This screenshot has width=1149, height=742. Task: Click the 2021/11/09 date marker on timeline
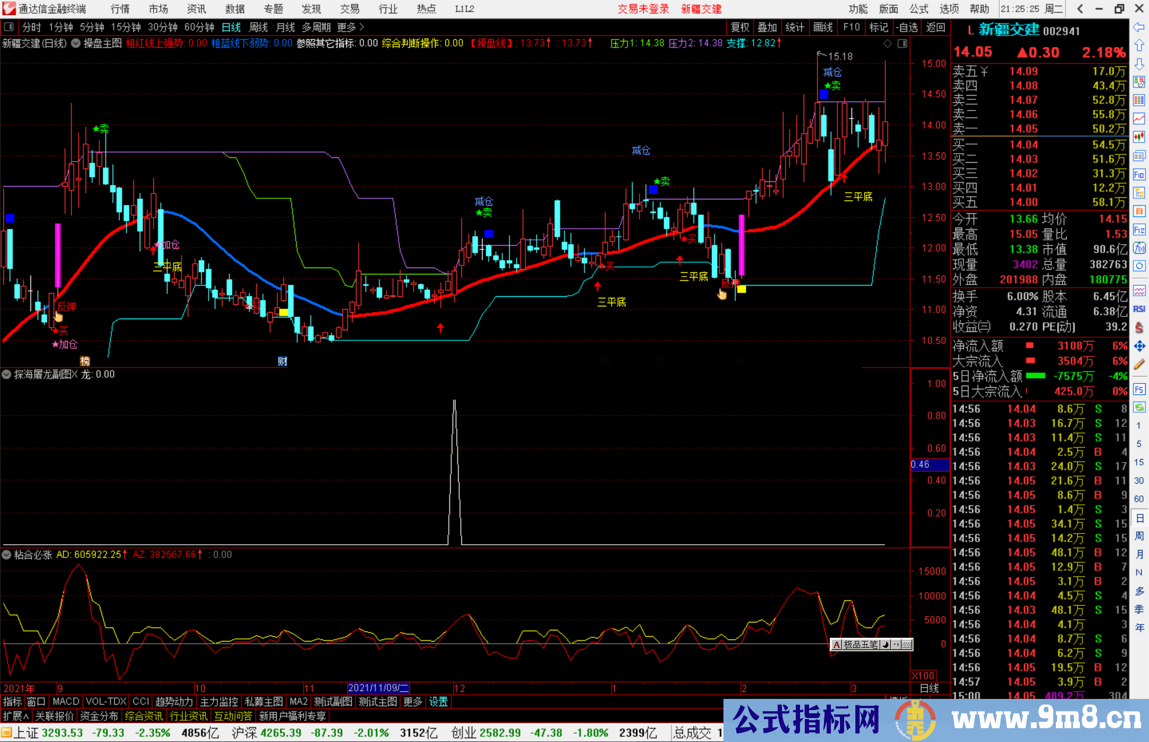pyautogui.click(x=378, y=688)
